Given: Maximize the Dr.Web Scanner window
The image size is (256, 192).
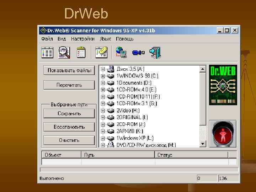Looking at the screenshot, I should click(227, 30).
